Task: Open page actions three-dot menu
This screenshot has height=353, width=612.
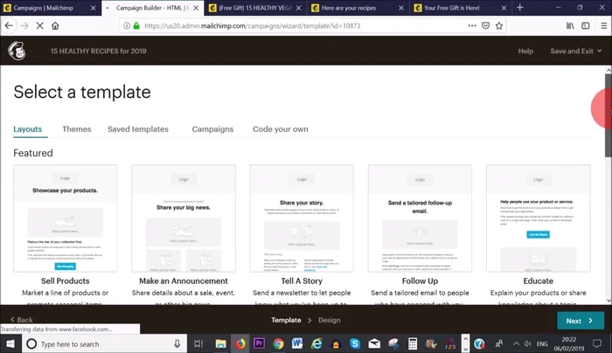Action: pyautogui.click(x=472, y=25)
